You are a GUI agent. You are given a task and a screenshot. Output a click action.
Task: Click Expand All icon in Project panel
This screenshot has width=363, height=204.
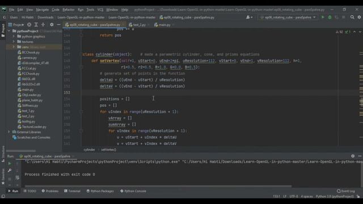36,24
